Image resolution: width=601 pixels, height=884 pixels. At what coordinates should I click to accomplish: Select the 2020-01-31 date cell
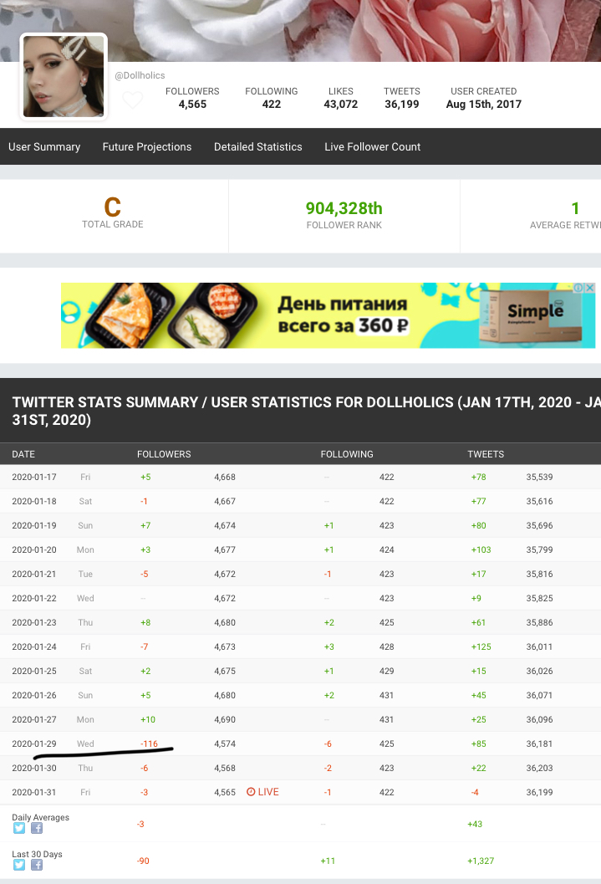coord(34,792)
